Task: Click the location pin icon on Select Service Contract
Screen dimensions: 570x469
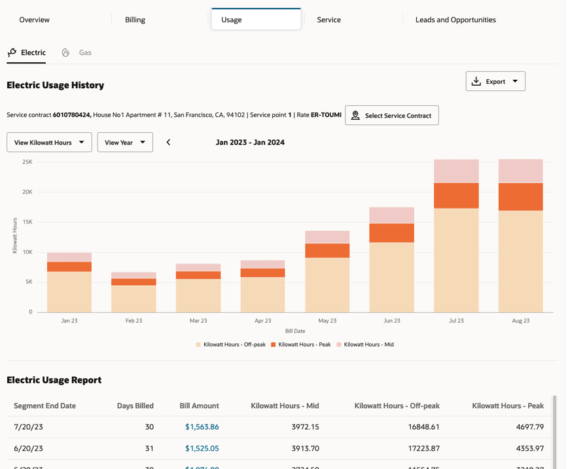Action: pos(355,116)
